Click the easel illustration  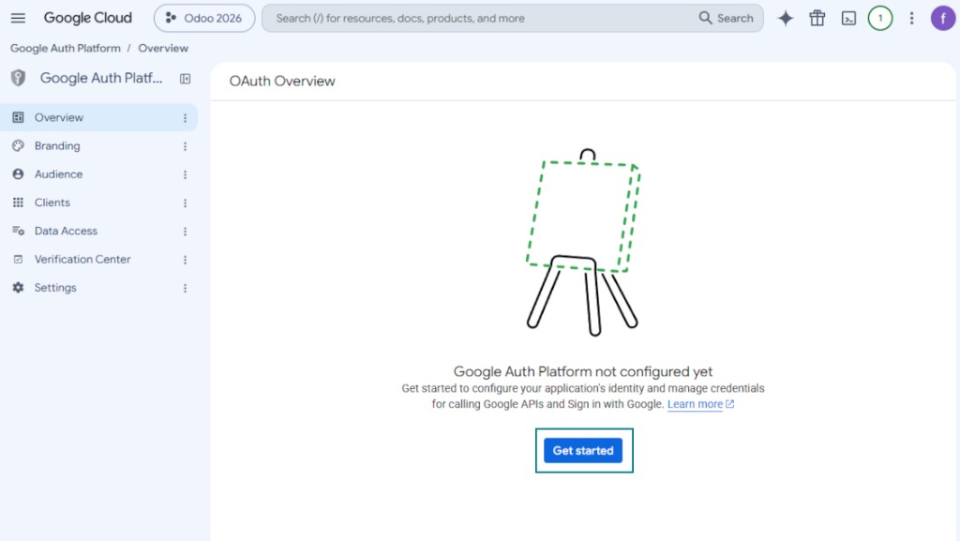[x=583, y=242]
